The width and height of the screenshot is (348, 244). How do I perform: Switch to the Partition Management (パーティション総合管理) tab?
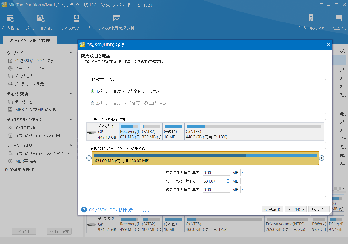coord(30,41)
